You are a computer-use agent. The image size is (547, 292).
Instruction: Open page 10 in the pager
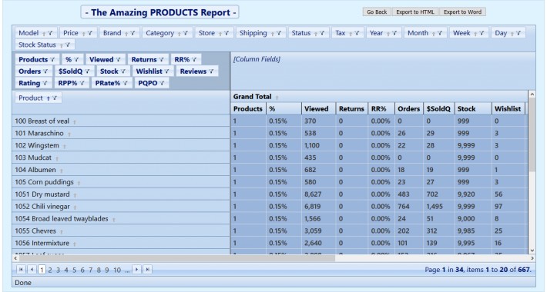click(117, 270)
